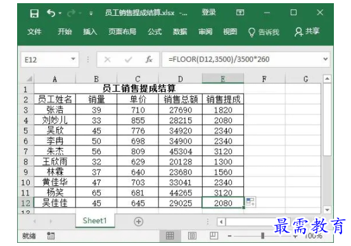Click cell with sales total 29025
This screenshot has height=246, width=351.
click(x=181, y=203)
